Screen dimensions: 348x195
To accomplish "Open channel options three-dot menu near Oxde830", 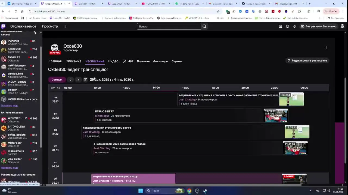I will 326,48.
